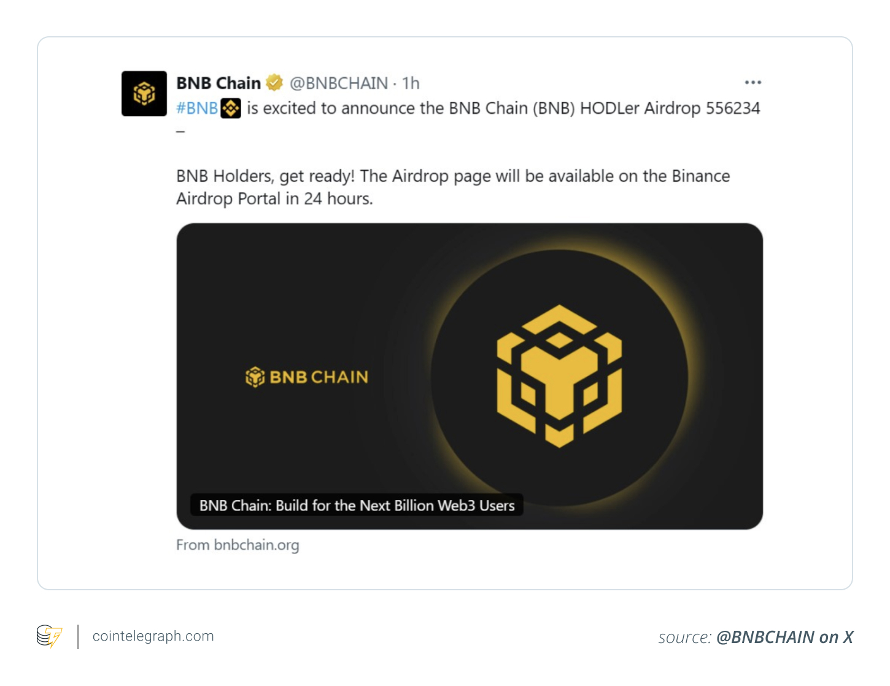This screenshot has width=890, height=686.
Task: Click the From bnbchain.org source text
Action: 238,545
